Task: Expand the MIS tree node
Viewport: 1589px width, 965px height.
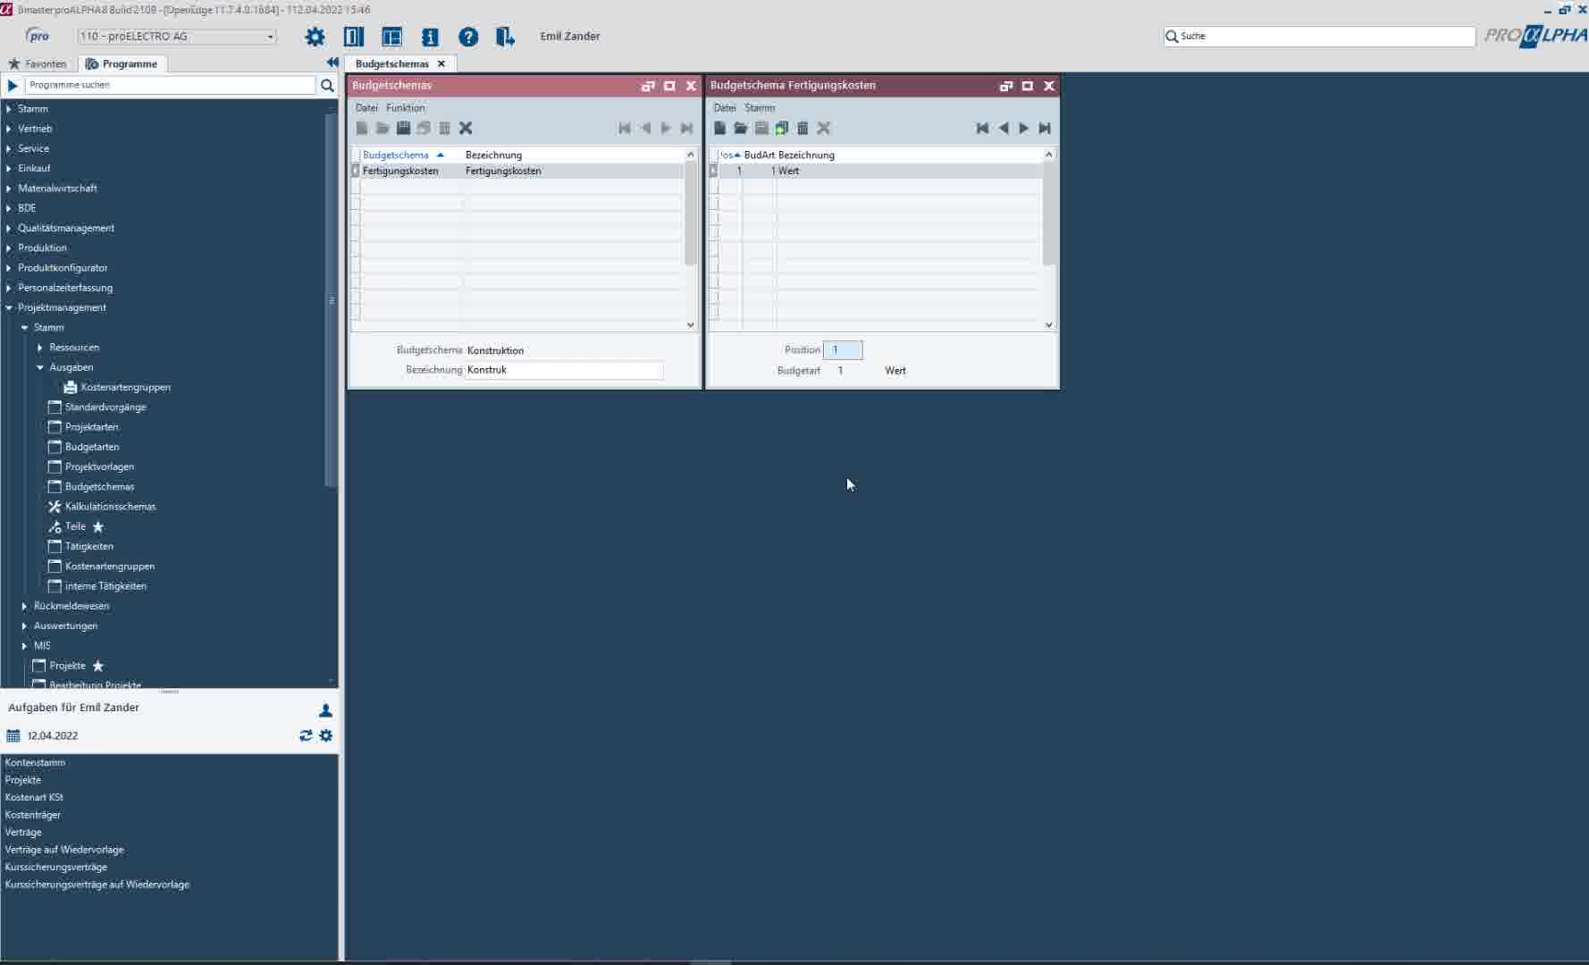Action: [24, 646]
